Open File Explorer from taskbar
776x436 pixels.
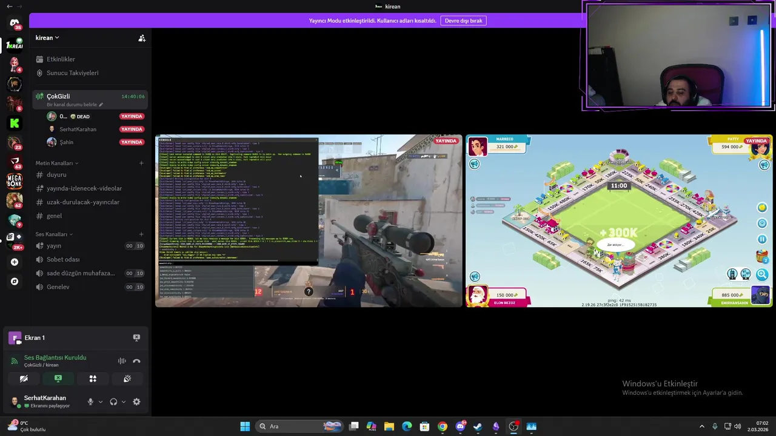coord(389,426)
